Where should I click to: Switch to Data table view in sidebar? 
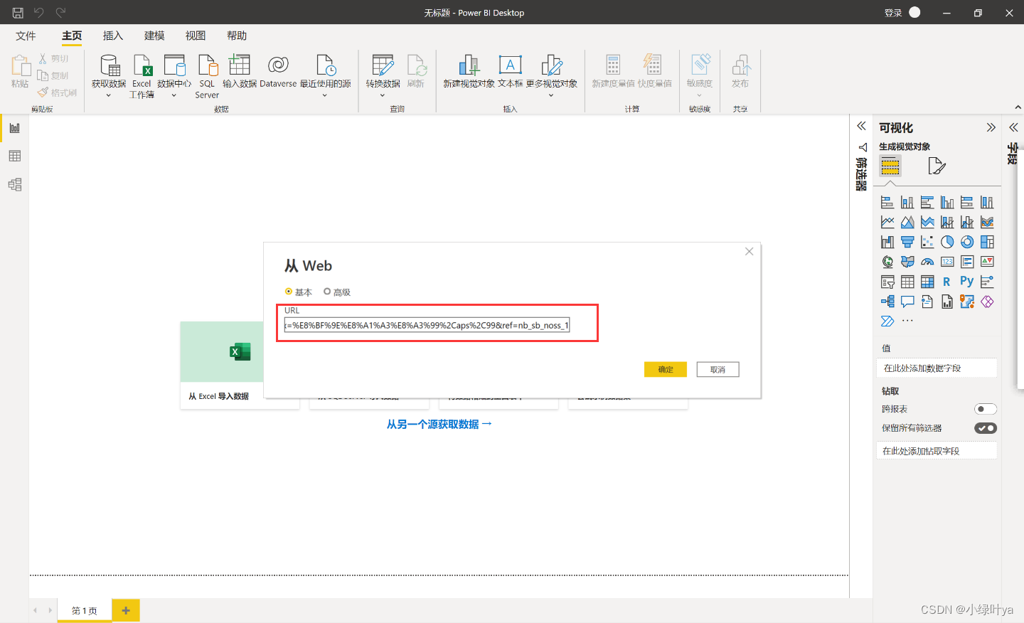coord(15,156)
